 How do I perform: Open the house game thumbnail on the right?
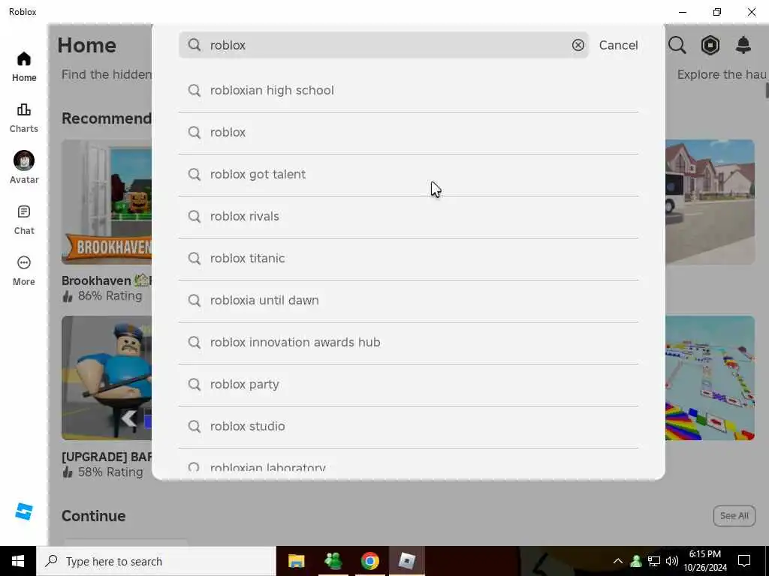coord(710,202)
